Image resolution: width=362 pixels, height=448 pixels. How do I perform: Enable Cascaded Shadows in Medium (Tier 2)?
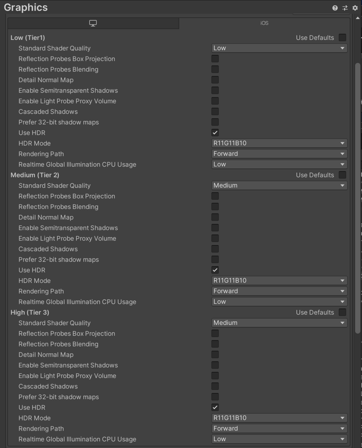coord(215,249)
